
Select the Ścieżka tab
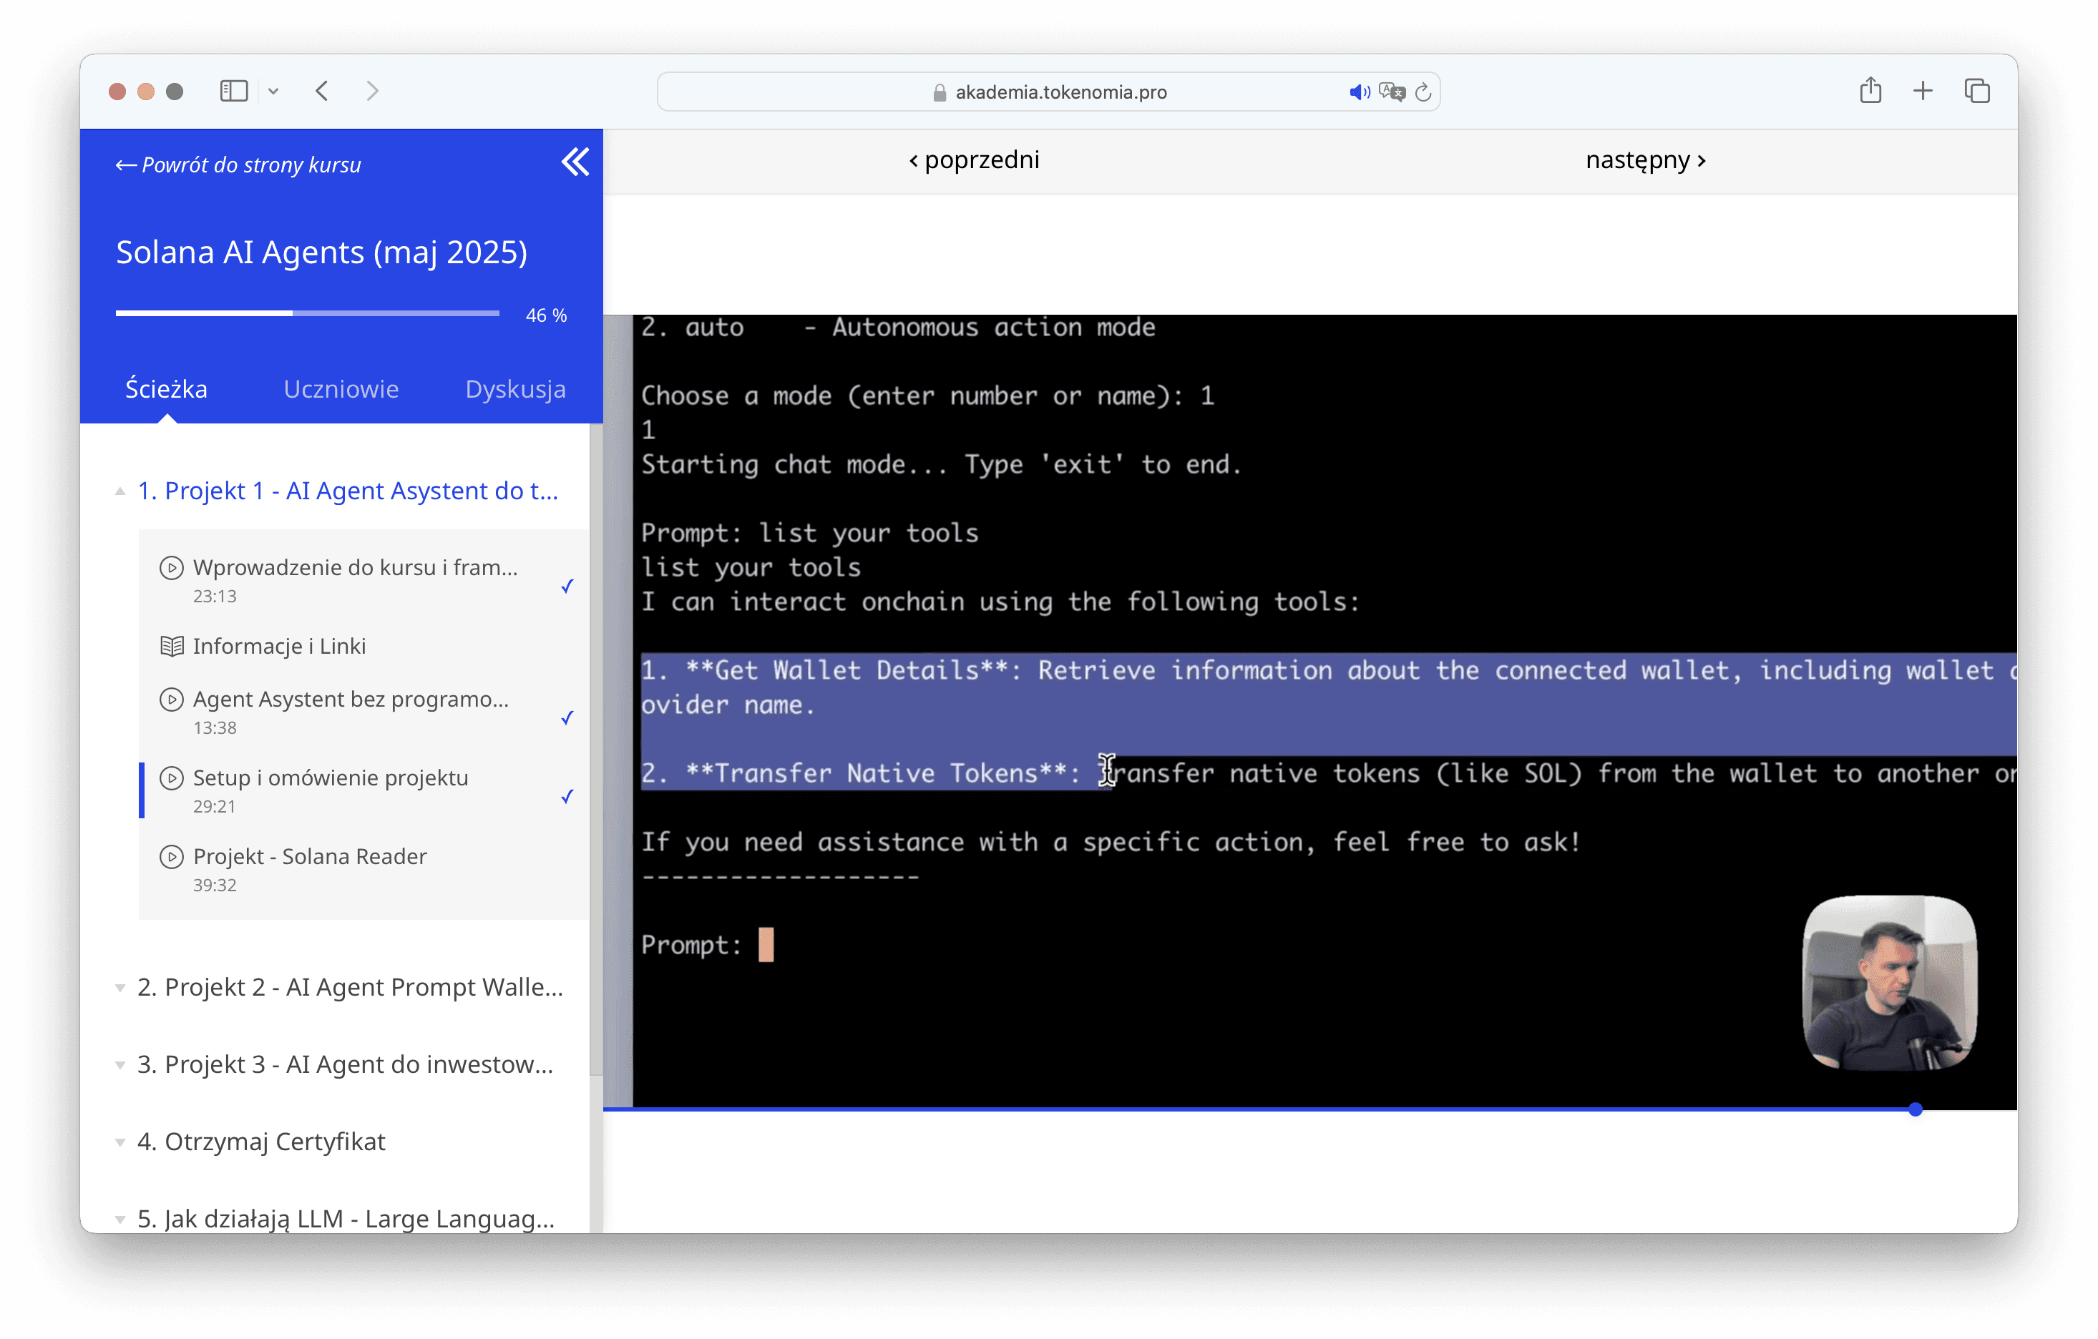(167, 388)
